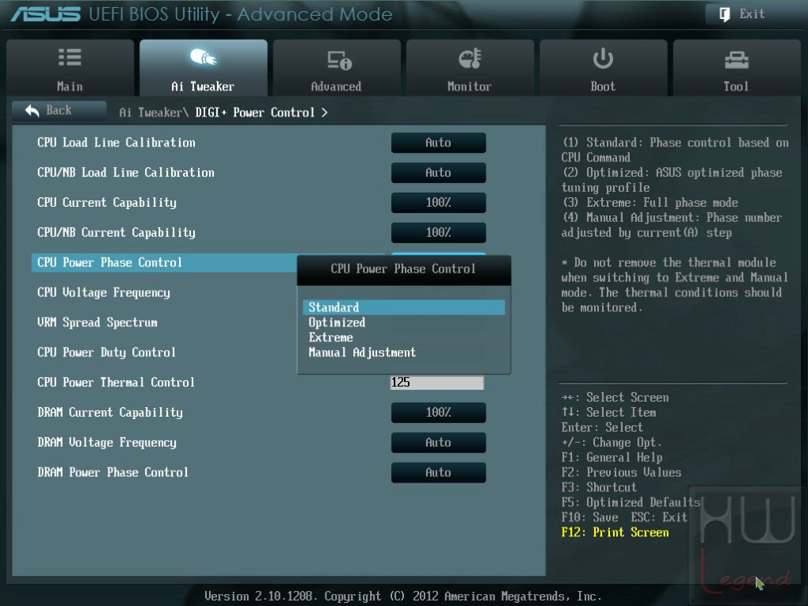Open the Main tab
The image size is (808, 606).
70,67
